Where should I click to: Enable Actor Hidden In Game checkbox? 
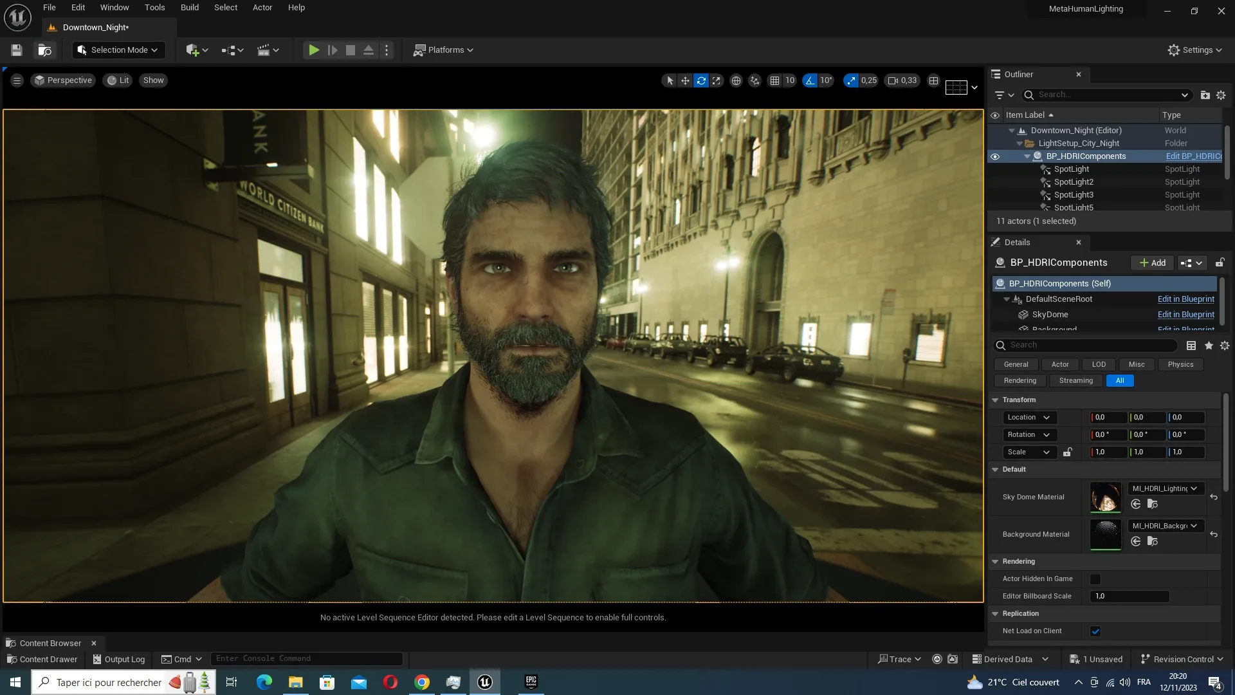pos(1095,579)
